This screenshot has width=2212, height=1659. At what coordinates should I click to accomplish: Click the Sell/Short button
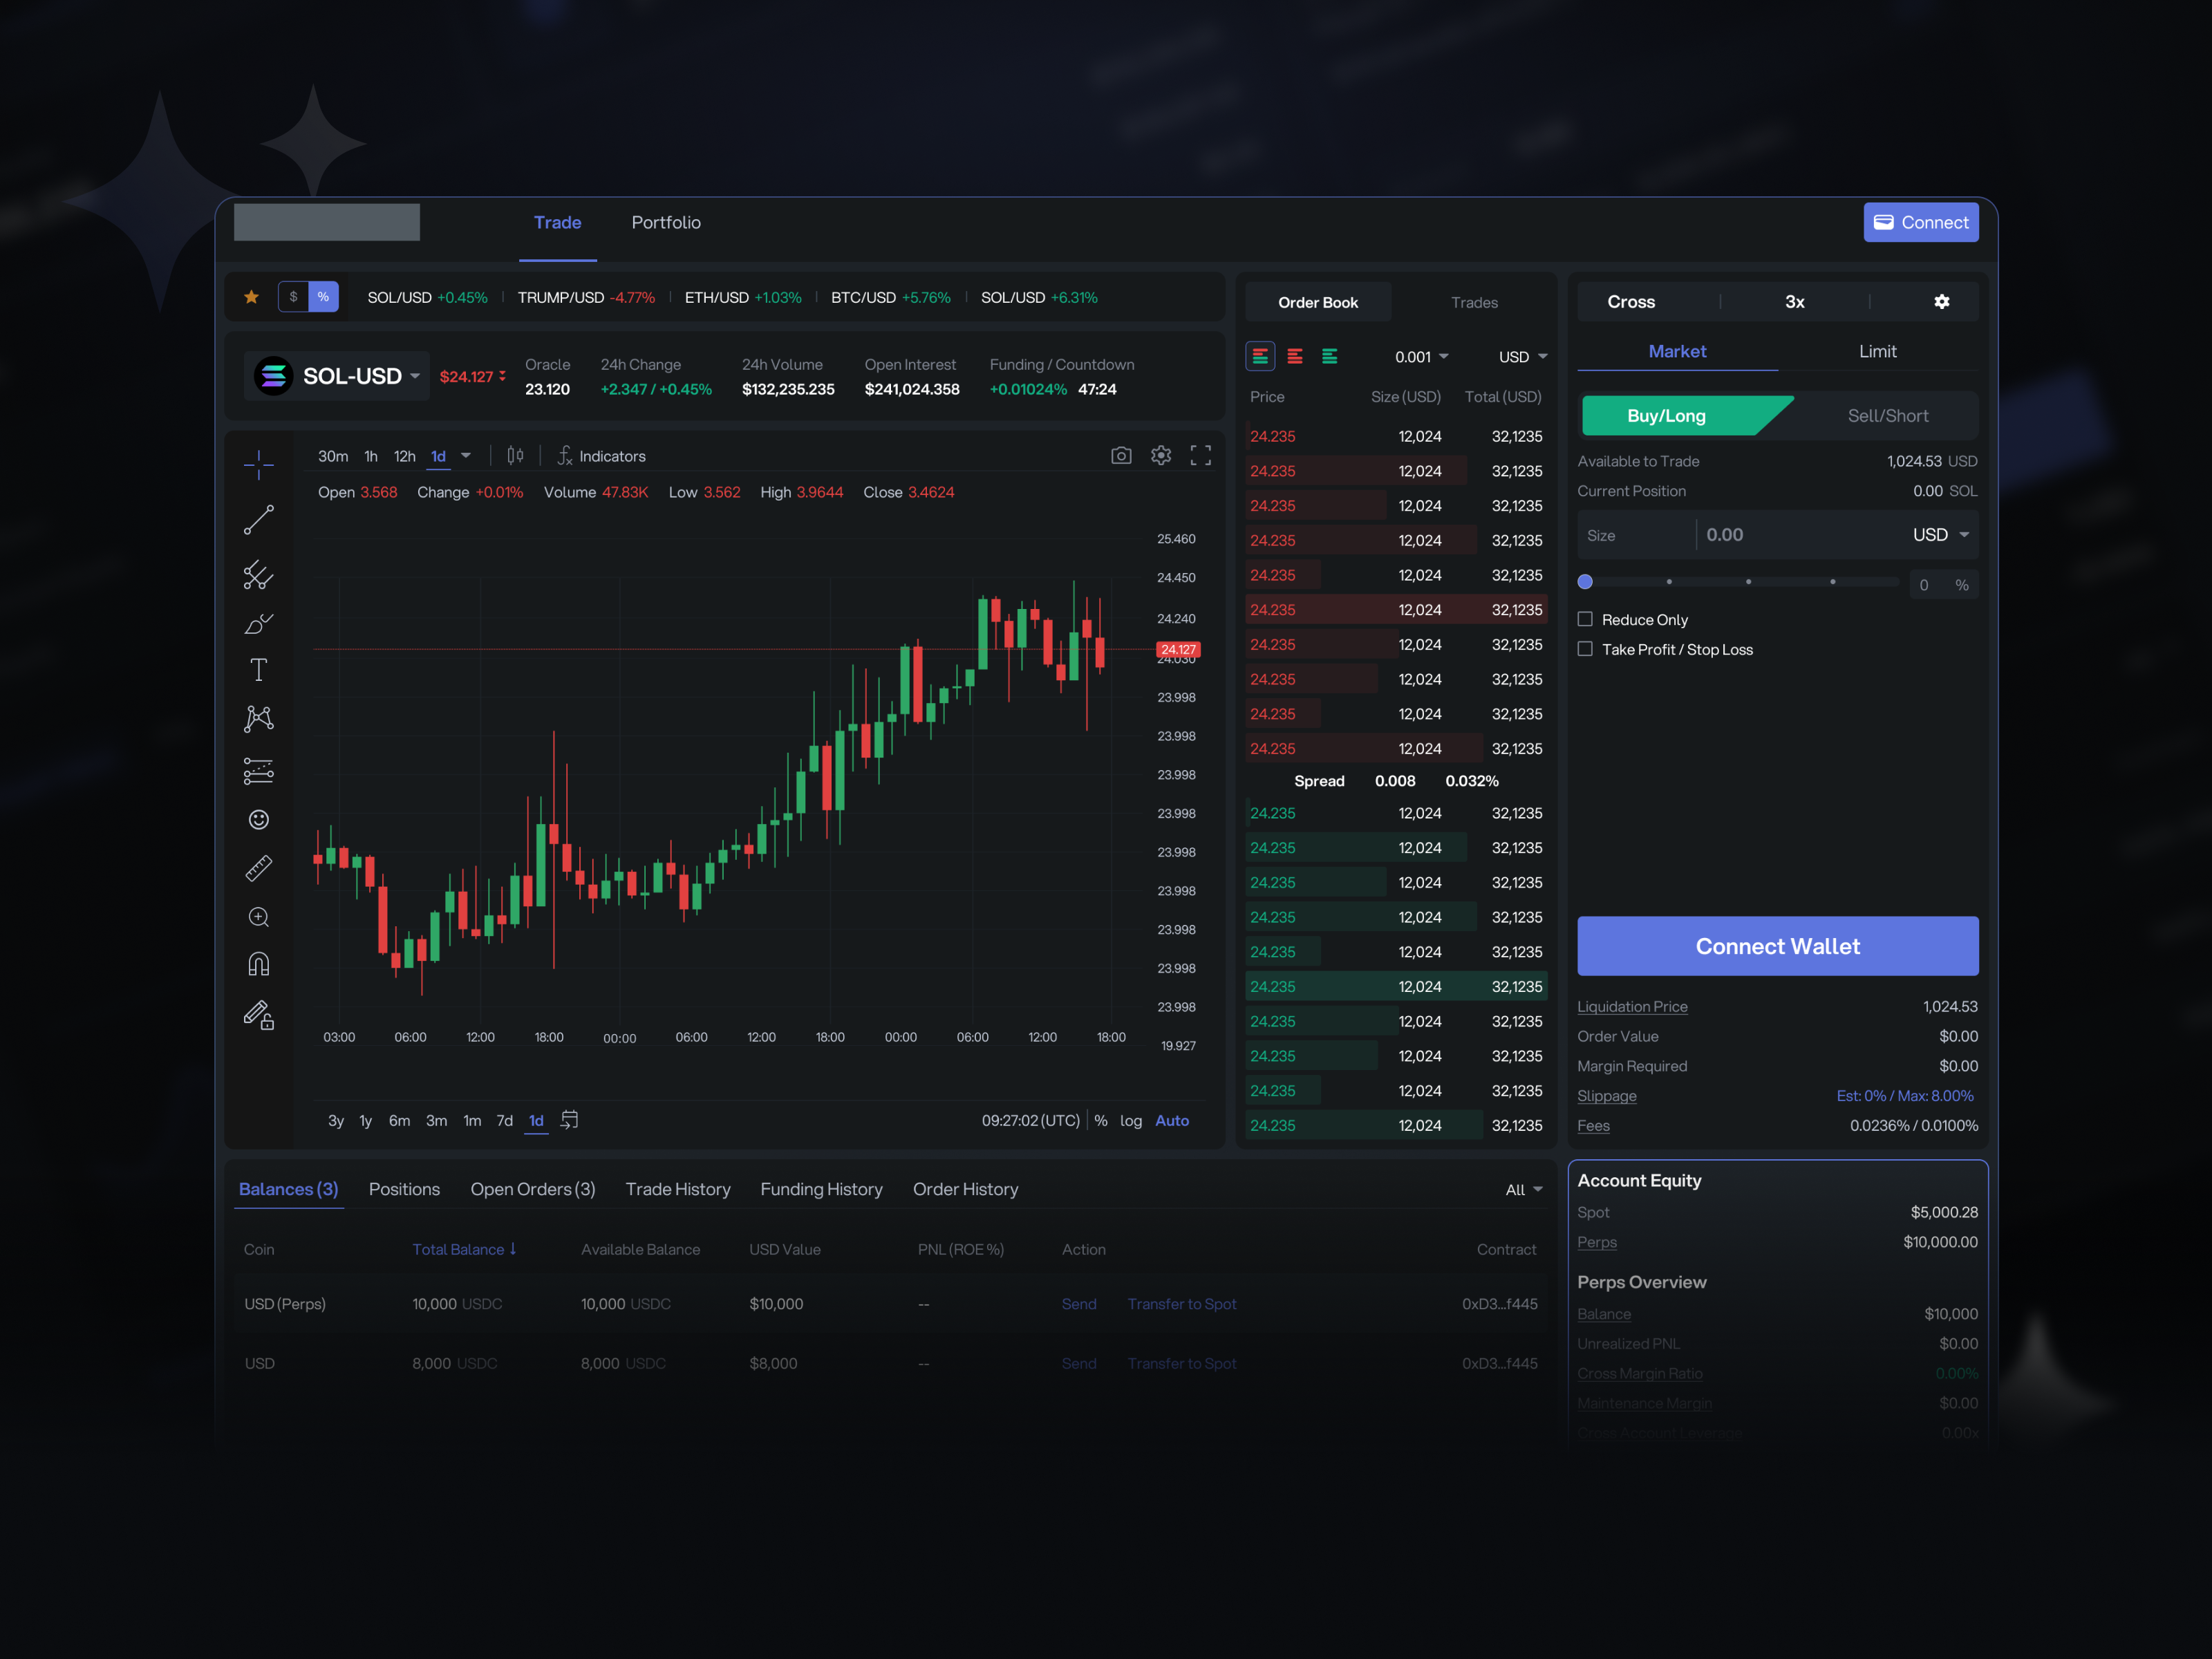point(1887,416)
